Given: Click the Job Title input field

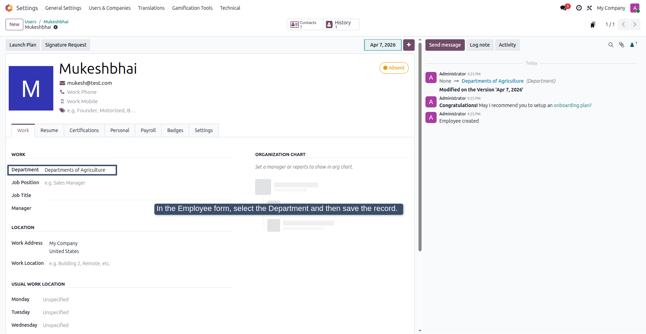Looking at the screenshot, I should 138,195.
